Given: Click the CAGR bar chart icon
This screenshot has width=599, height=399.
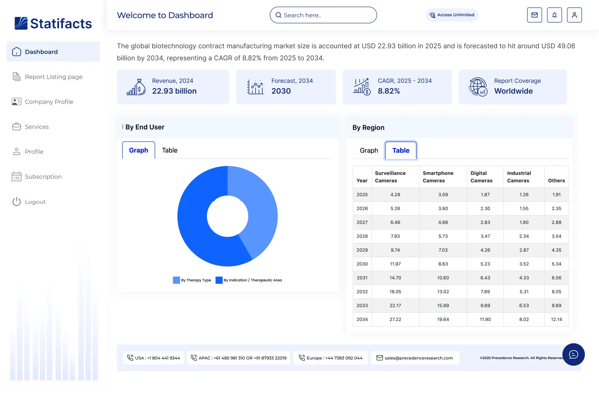Looking at the screenshot, I should (x=362, y=87).
